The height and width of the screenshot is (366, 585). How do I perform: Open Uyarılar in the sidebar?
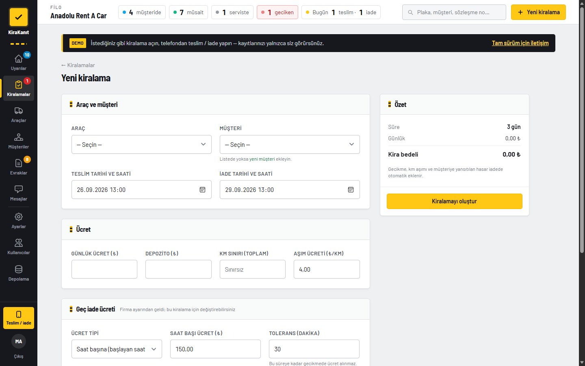click(x=19, y=62)
